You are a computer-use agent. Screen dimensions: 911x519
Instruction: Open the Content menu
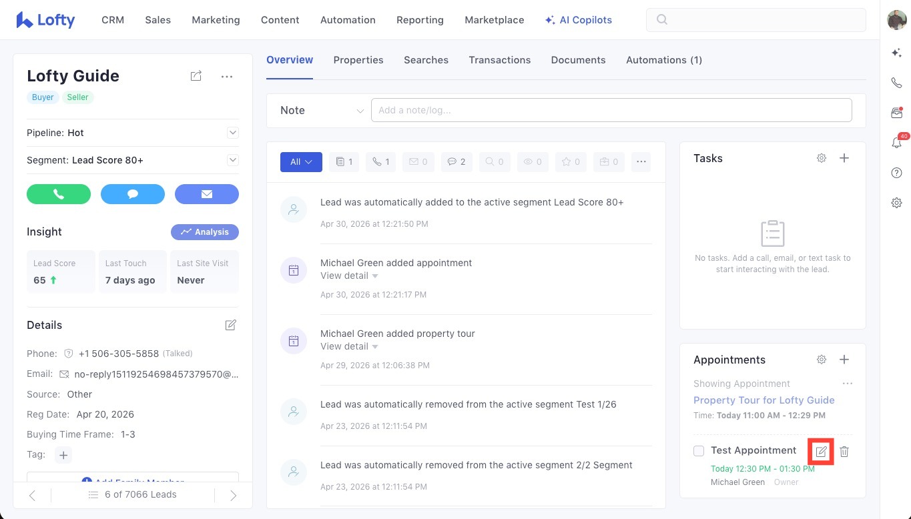[280, 20]
